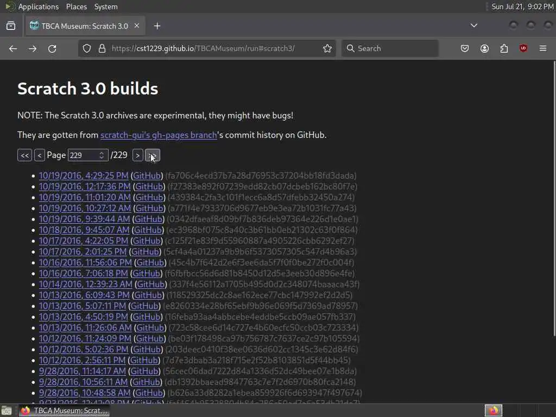Open the 10/19/2016, 12:17:36 PM build

click(85, 187)
